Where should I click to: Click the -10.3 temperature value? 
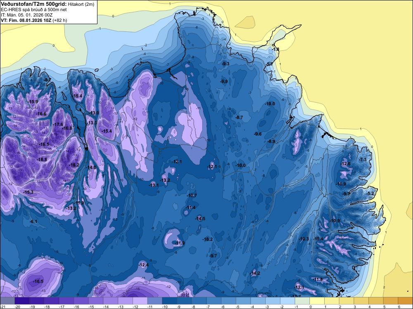pyautogui.click(x=304, y=239)
